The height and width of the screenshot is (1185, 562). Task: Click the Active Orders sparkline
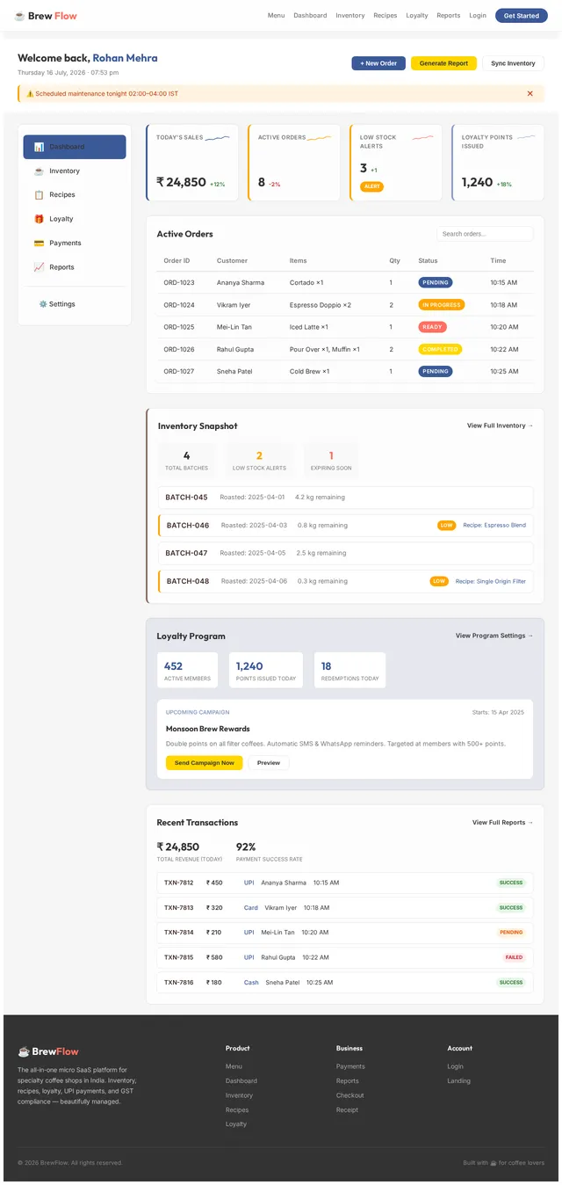[x=319, y=137]
